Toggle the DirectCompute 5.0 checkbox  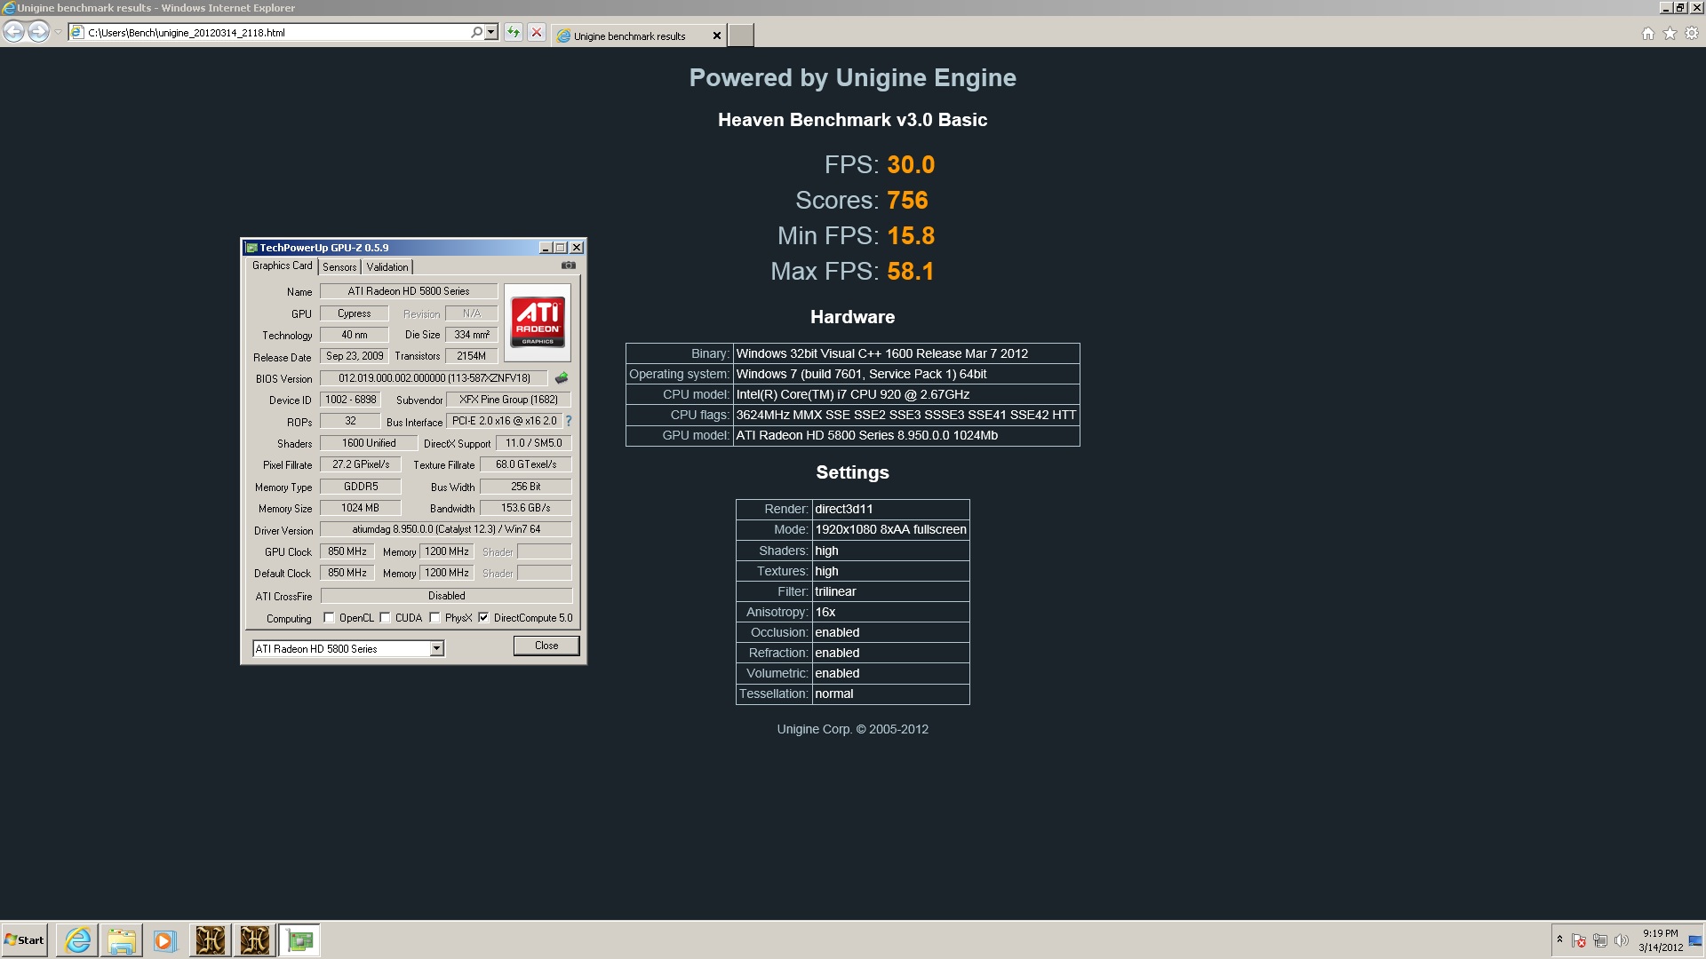pos(483,618)
